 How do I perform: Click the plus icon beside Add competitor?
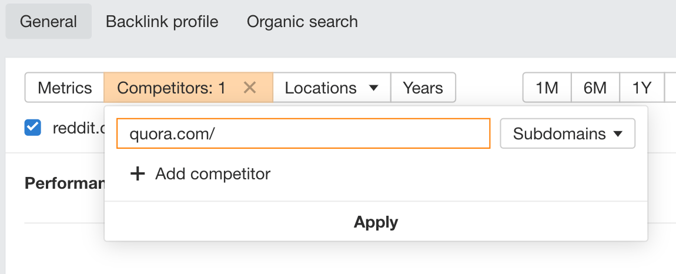(x=137, y=174)
